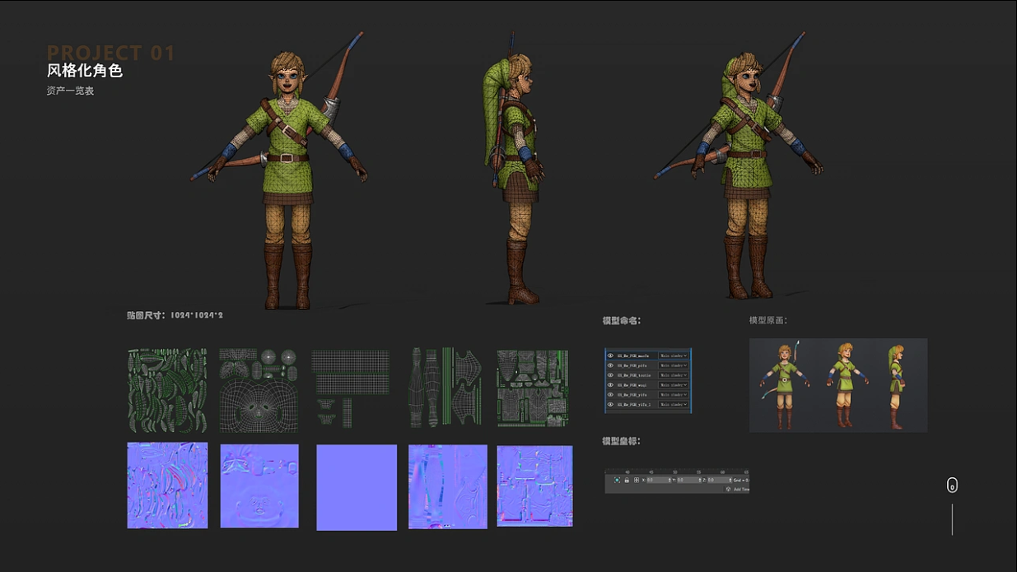This screenshot has height=572, width=1017.
Task: Click the lock icon in coordinate bar
Action: (x=627, y=480)
